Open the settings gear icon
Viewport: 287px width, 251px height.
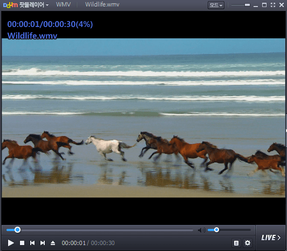tap(248, 243)
